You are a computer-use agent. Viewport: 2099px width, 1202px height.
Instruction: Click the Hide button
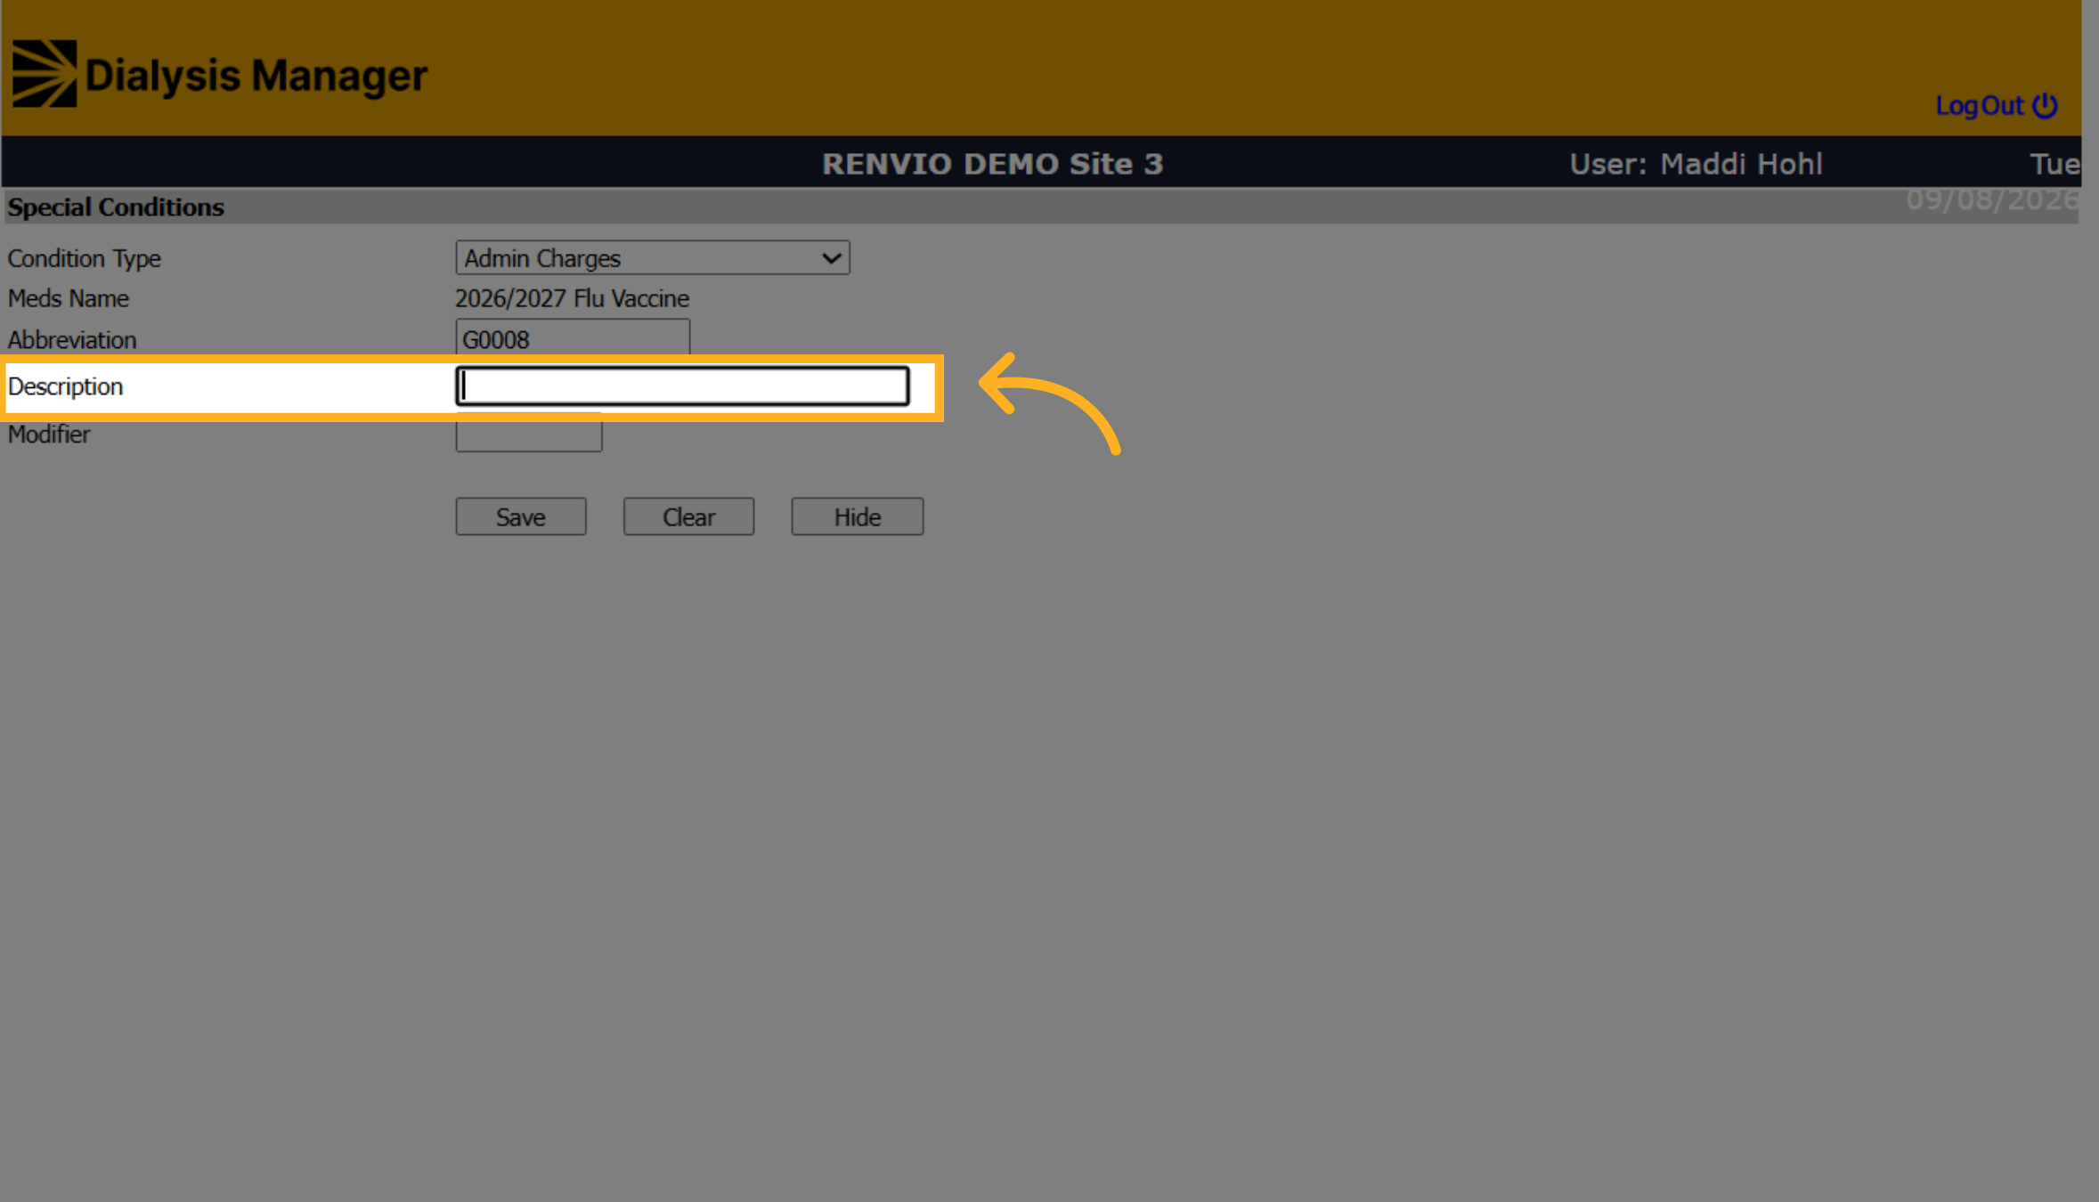858,517
